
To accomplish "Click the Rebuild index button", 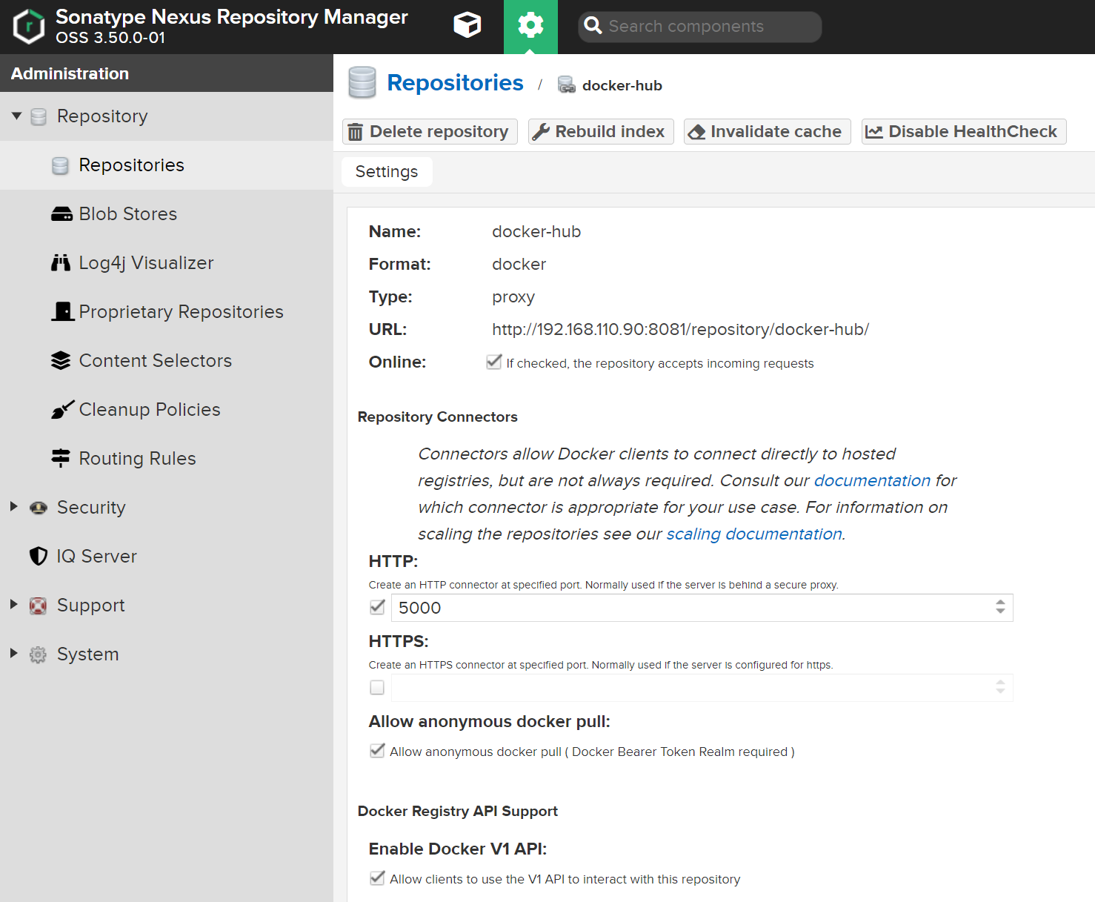I will (x=601, y=132).
